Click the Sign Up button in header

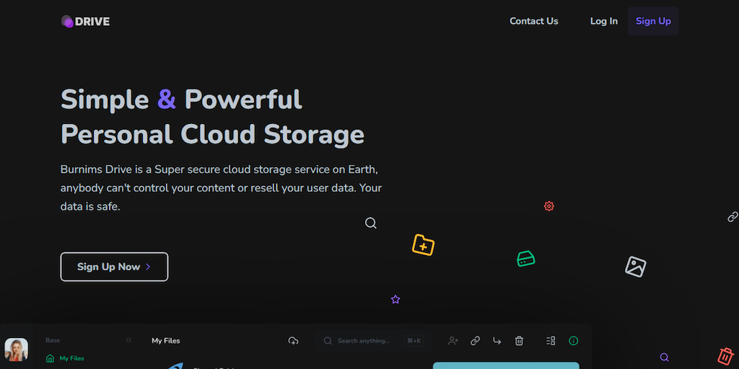(653, 21)
